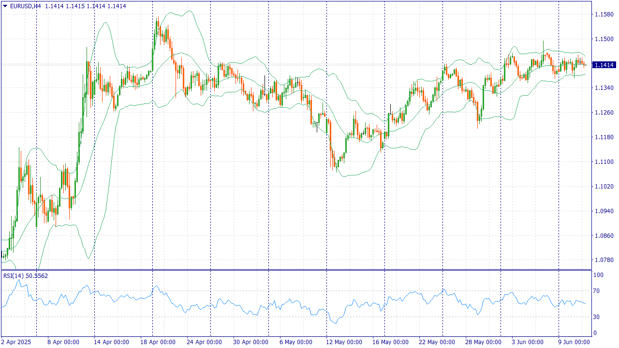
Task: Click the 8 Apr 00:00 date label
Action: [63, 342]
